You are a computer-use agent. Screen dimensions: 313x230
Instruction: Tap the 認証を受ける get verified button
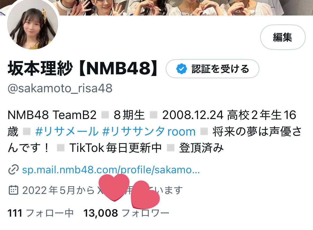[212, 69]
